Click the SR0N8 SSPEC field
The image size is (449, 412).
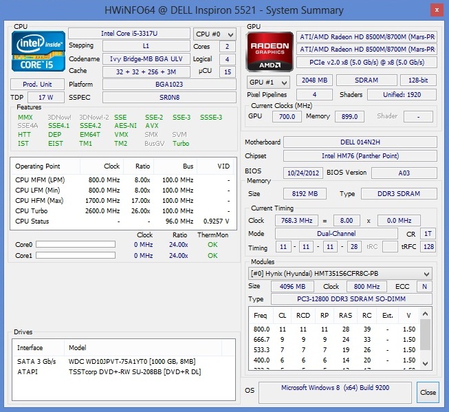tap(169, 97)
